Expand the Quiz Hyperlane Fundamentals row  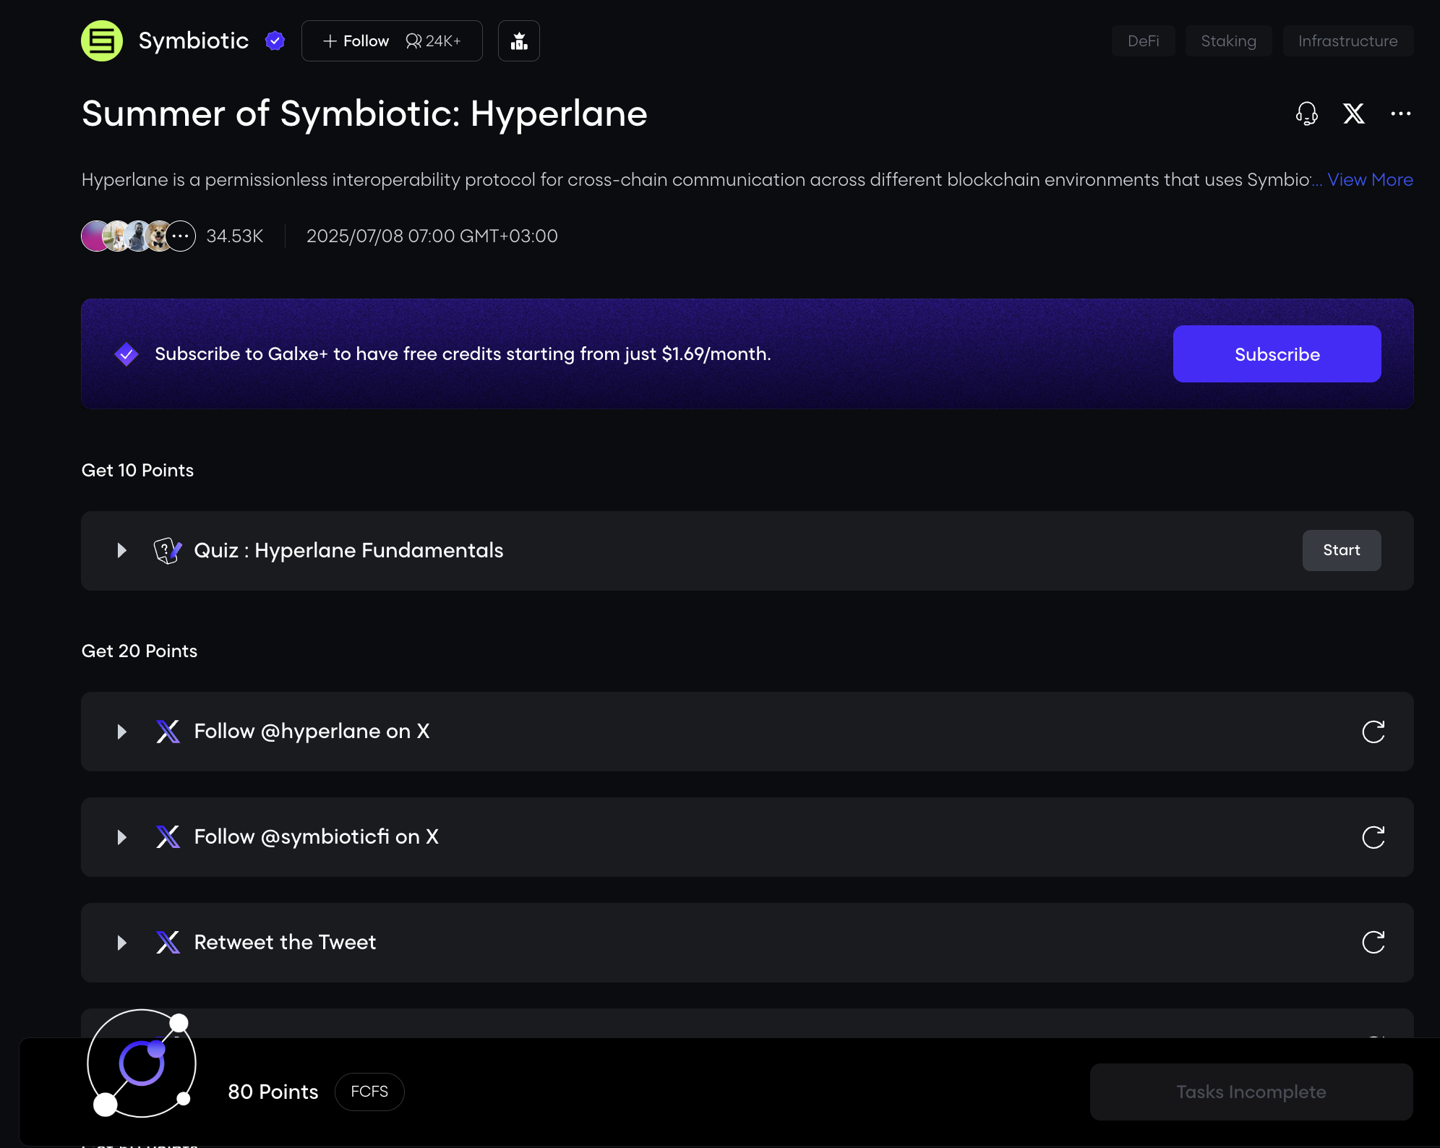tap(121, 551)
